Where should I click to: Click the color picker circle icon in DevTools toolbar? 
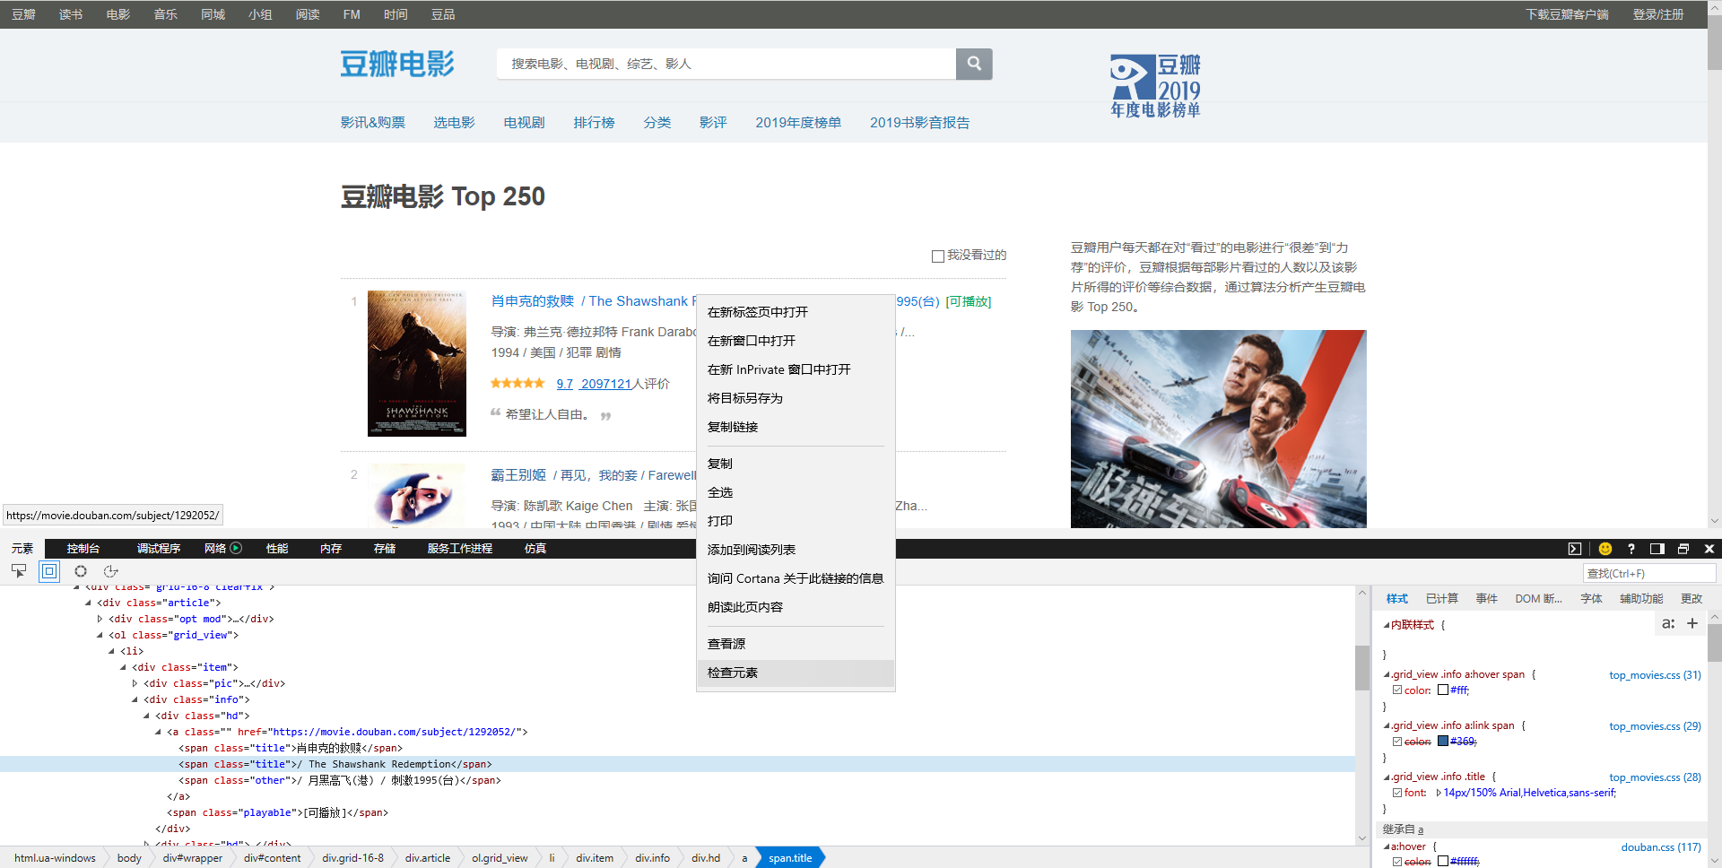point(81,571)
